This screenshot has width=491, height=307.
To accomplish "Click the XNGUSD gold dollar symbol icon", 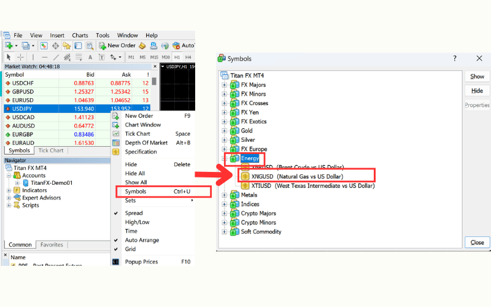I will click(x=245, y=176).
